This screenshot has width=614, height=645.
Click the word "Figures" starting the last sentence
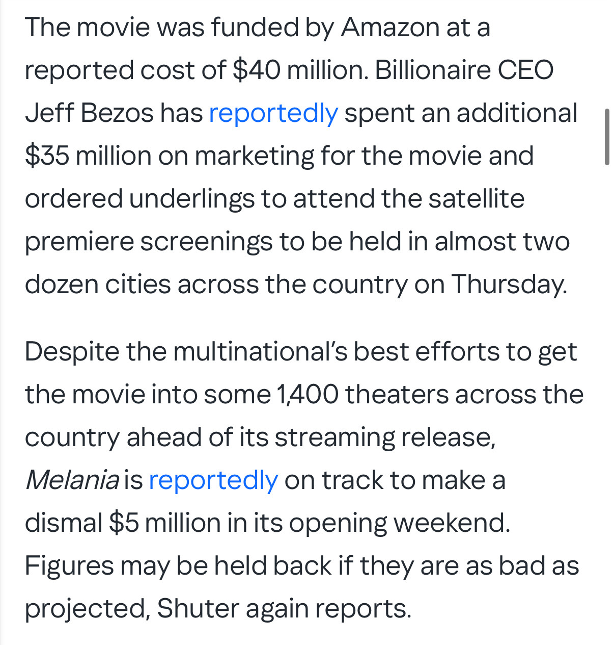(x=69, y=566)
